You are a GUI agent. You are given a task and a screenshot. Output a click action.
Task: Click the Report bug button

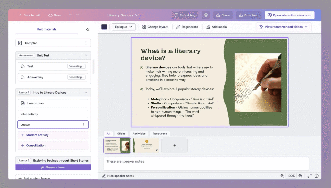(185, 15)
